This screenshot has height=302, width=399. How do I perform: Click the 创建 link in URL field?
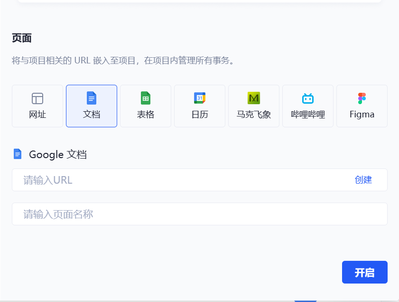click(363, 180)
